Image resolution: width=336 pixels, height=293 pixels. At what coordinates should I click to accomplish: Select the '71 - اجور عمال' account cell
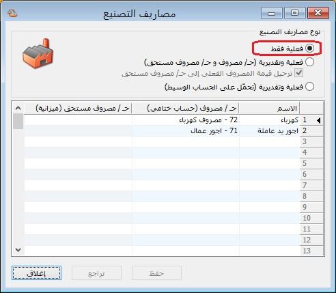(186, 131)
